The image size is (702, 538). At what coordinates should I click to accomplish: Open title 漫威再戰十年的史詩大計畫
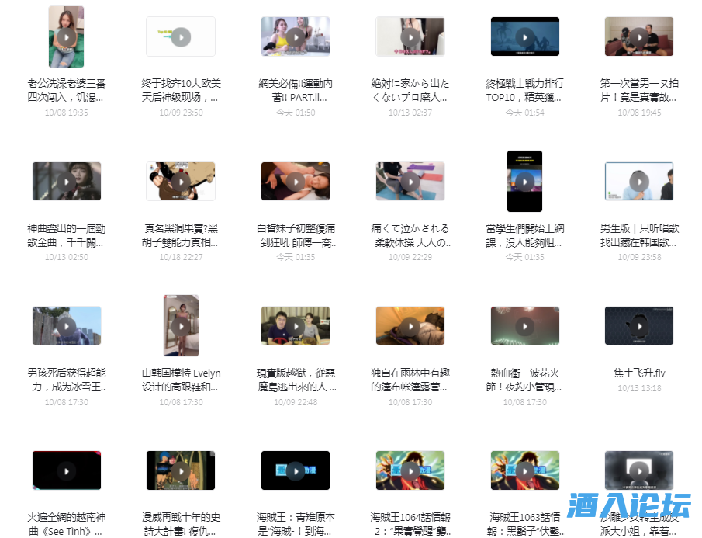pyautogui.click(x=181, y=524)
